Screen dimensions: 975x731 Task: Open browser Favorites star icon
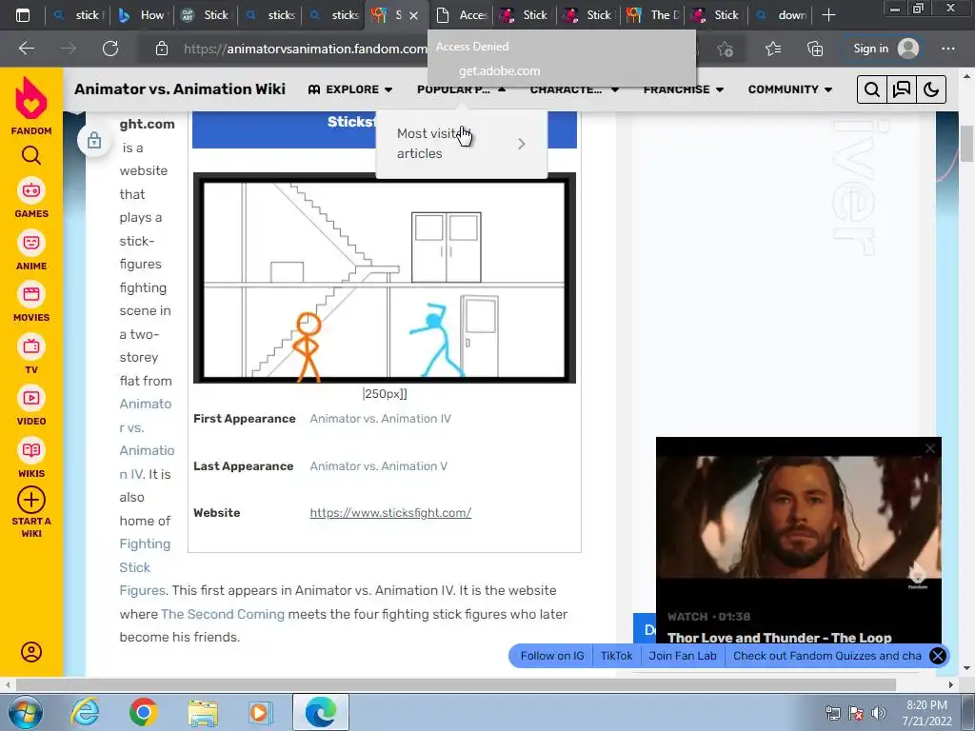[773, 49]
